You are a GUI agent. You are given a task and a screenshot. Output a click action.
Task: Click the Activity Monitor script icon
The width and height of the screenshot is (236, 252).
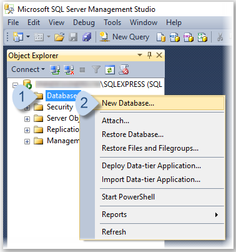124,69
